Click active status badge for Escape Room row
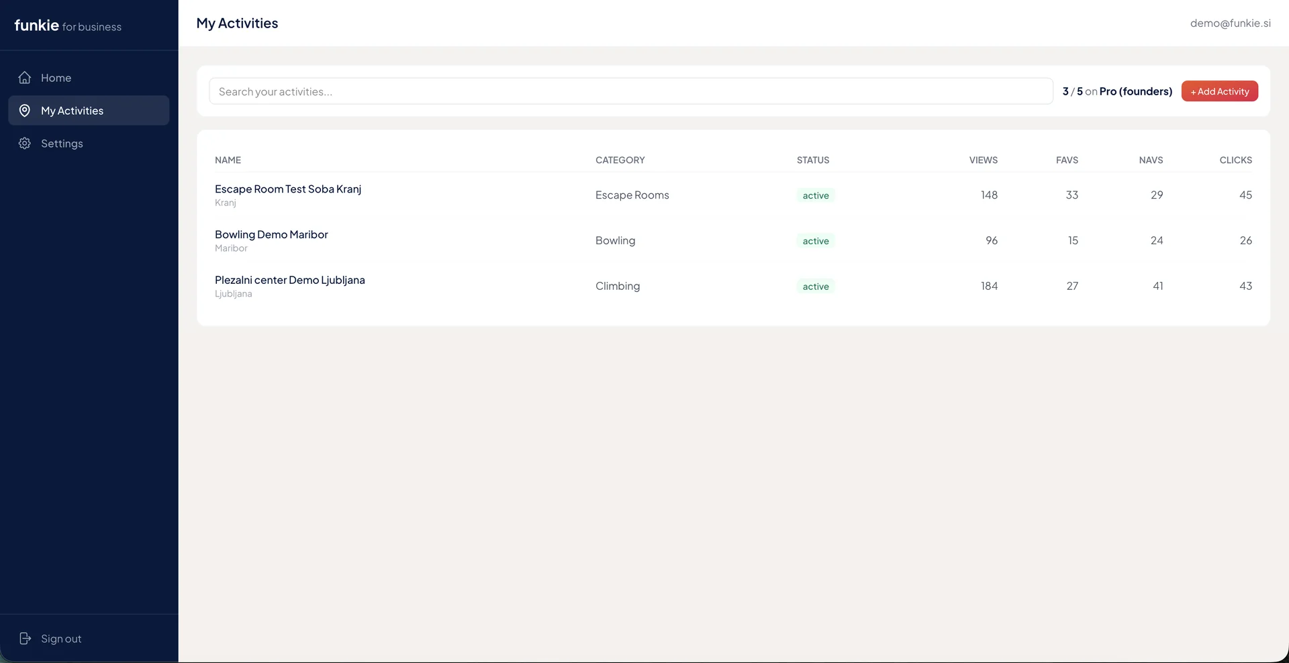Screen dimensions: 1289x663 coord(816,195)
